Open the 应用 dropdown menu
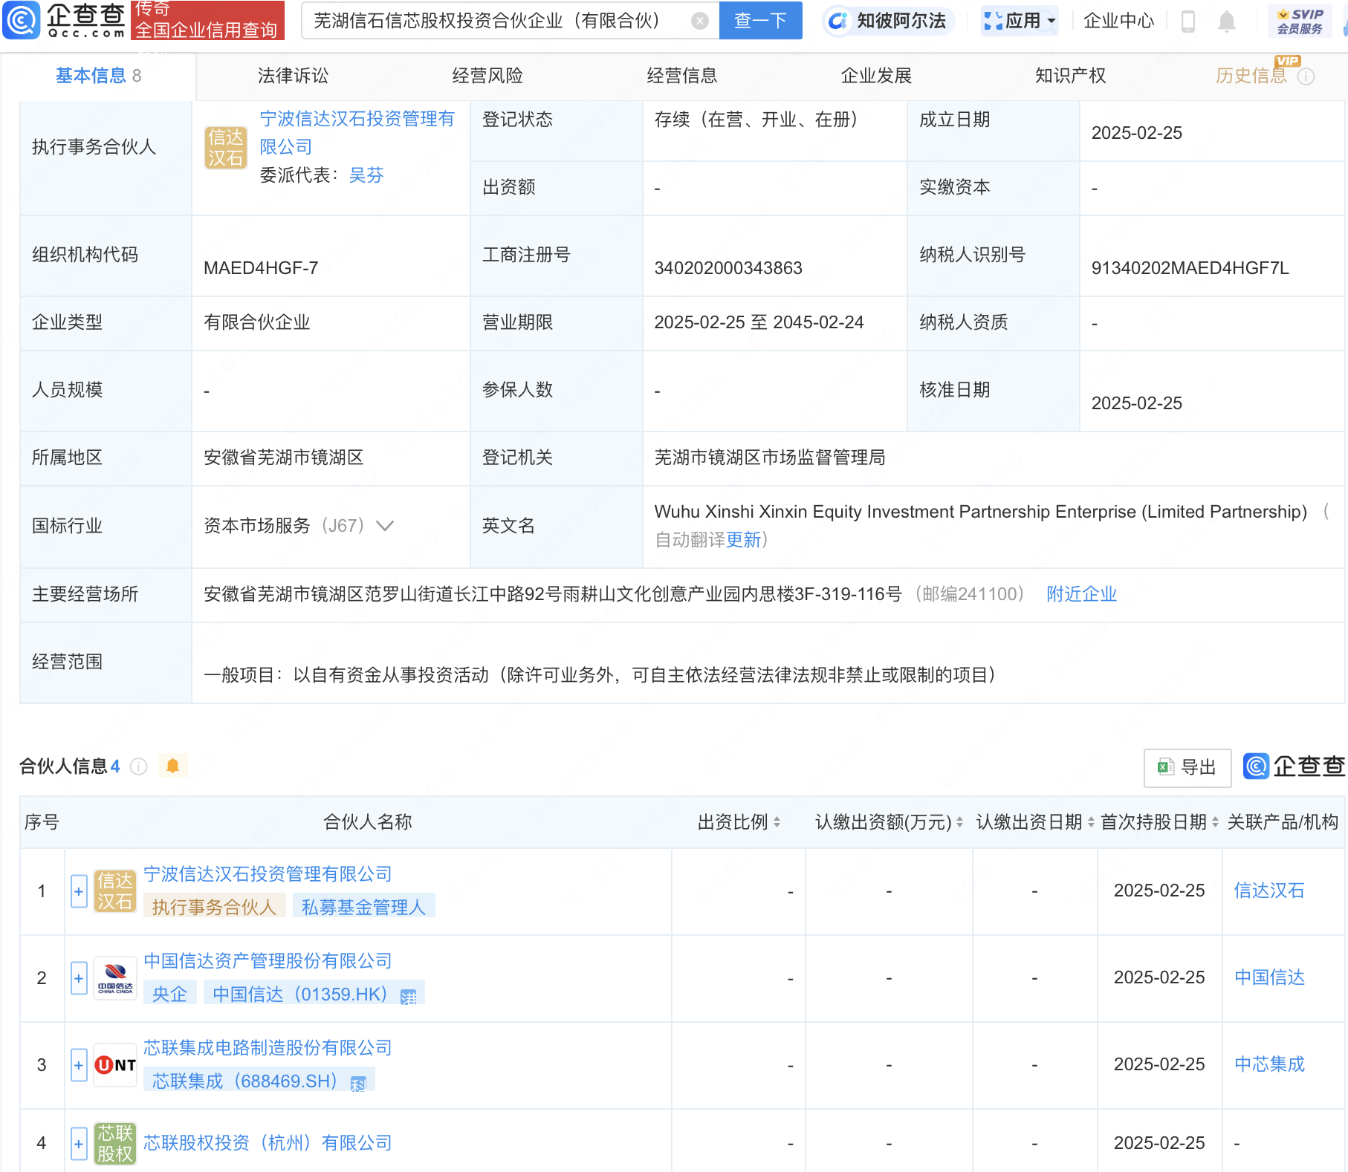This screenshot has height=1172, width=1348. click(1020, 21)
